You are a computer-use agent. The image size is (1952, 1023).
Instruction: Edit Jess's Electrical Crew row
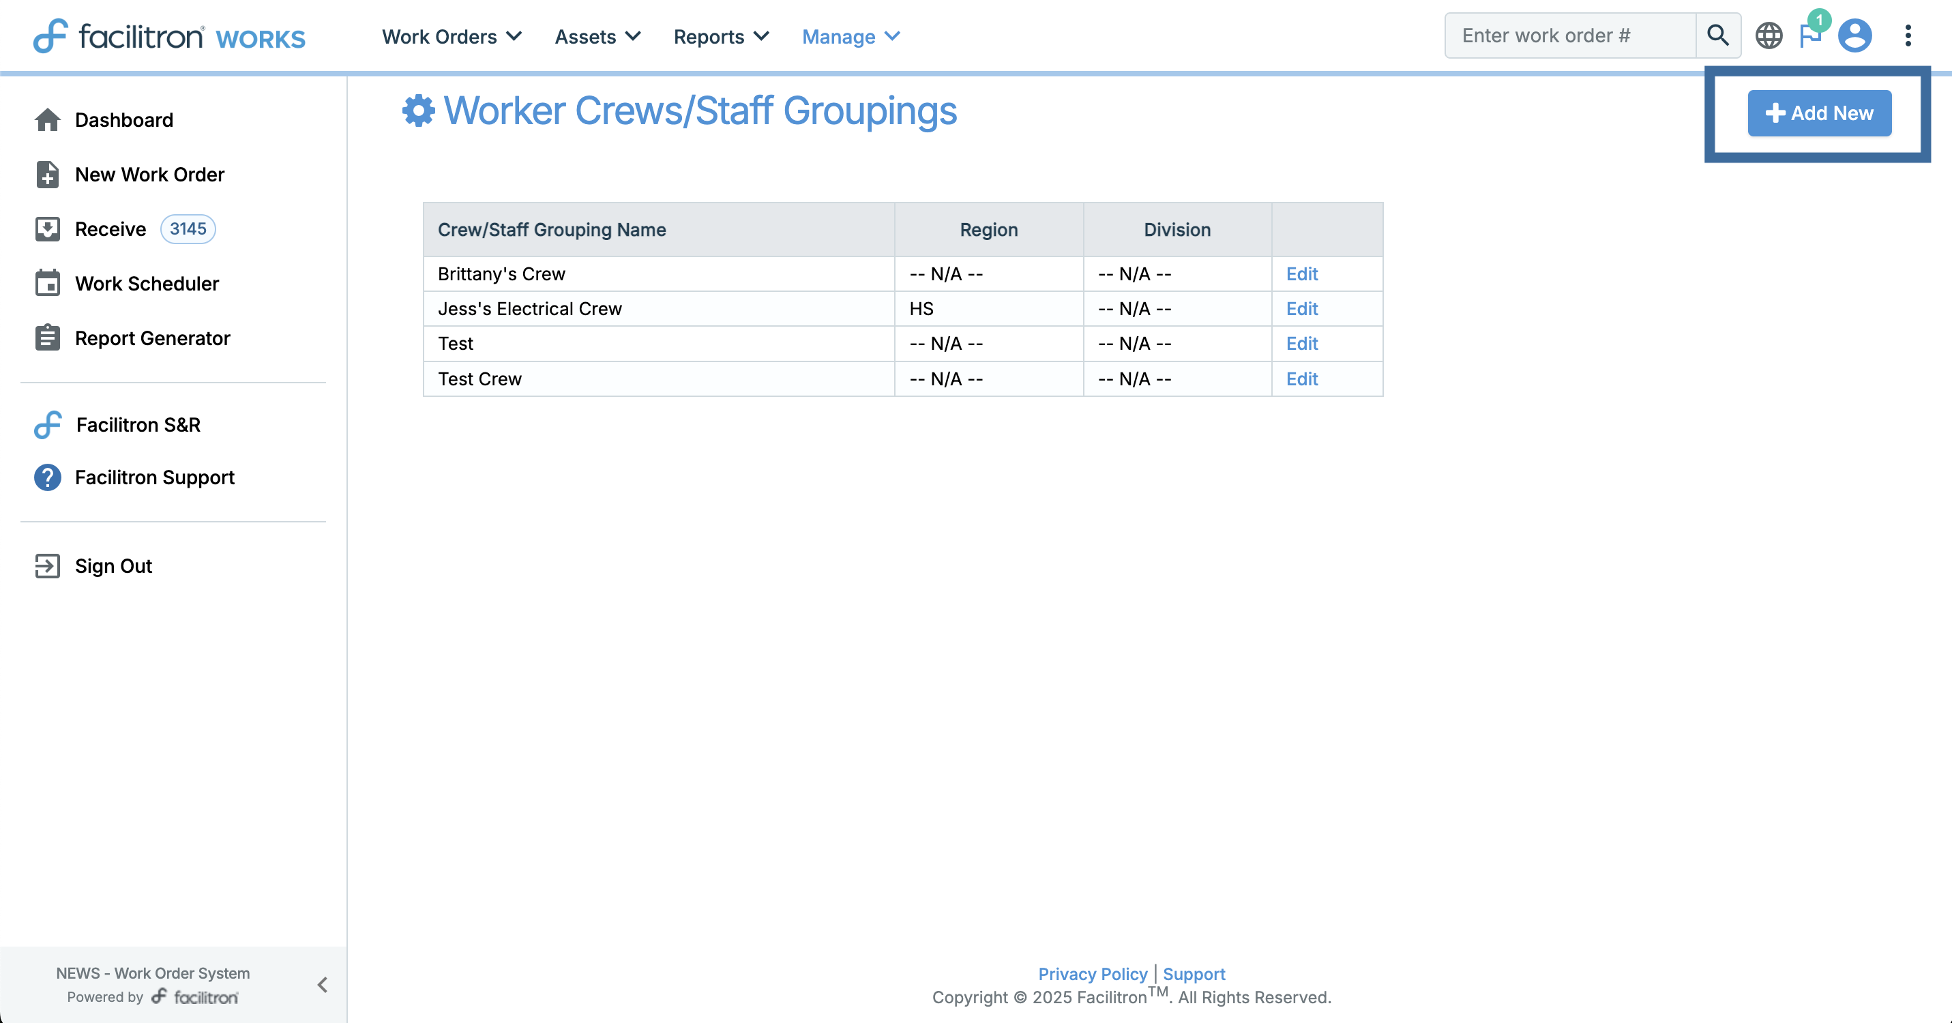[x=1301, y=308]
